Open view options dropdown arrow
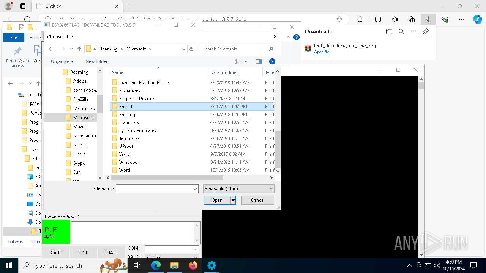The width and height of the screenshot is (486, 273). click(246, 61)
